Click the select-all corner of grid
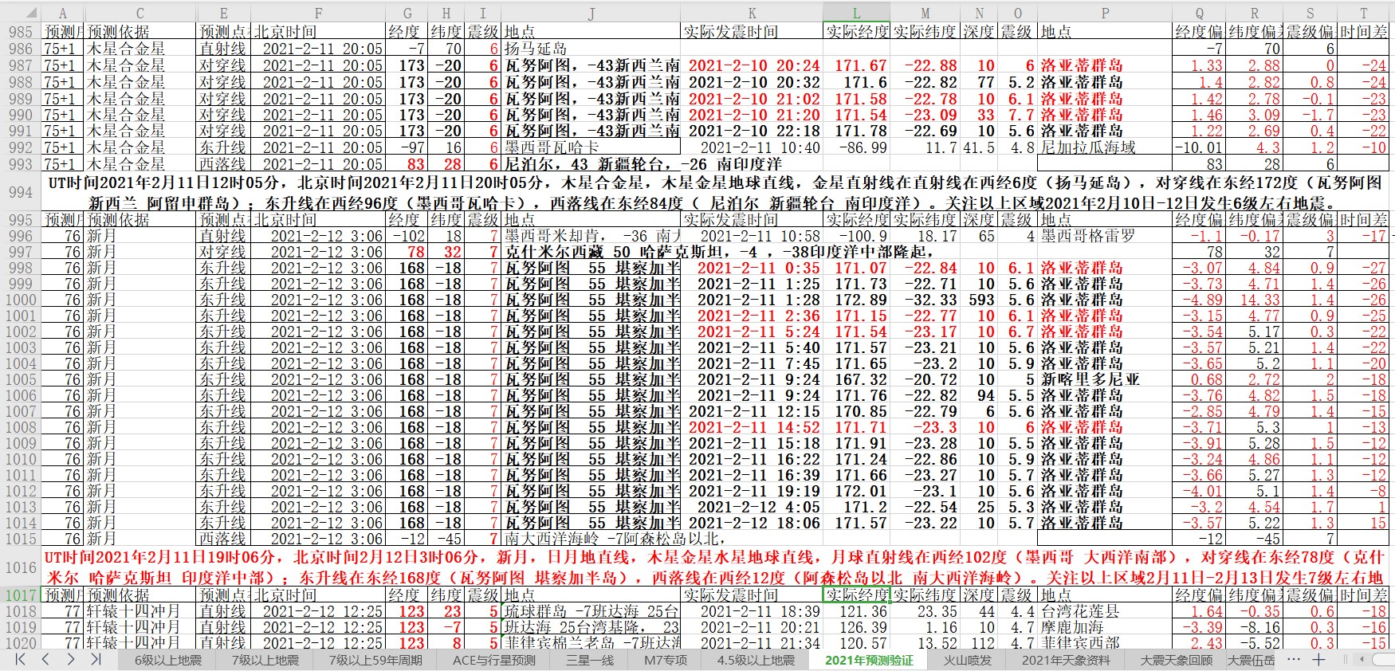Viewport: 1395px width, 671px height. [20, 13]
